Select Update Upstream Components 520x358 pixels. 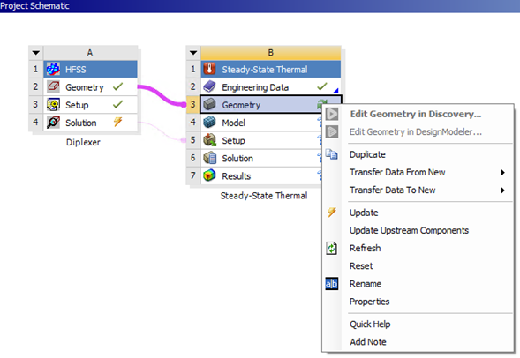click(x=410, y=230)
